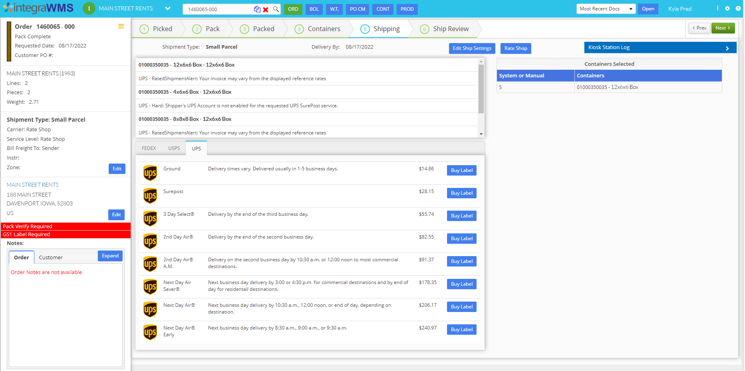Click the green warehouse number 1 badge

[x=89, y=8]
